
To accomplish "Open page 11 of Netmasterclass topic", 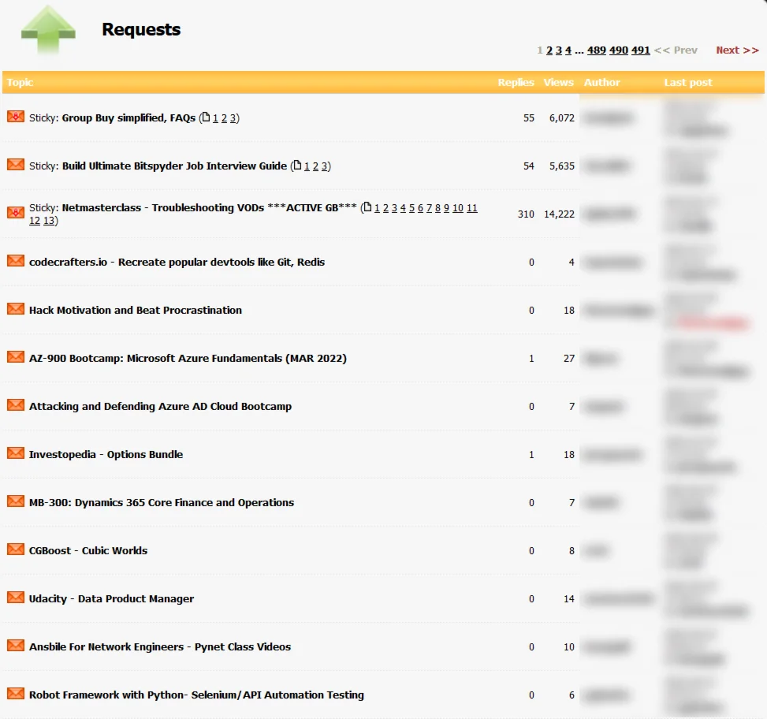I will pos(471,208).
